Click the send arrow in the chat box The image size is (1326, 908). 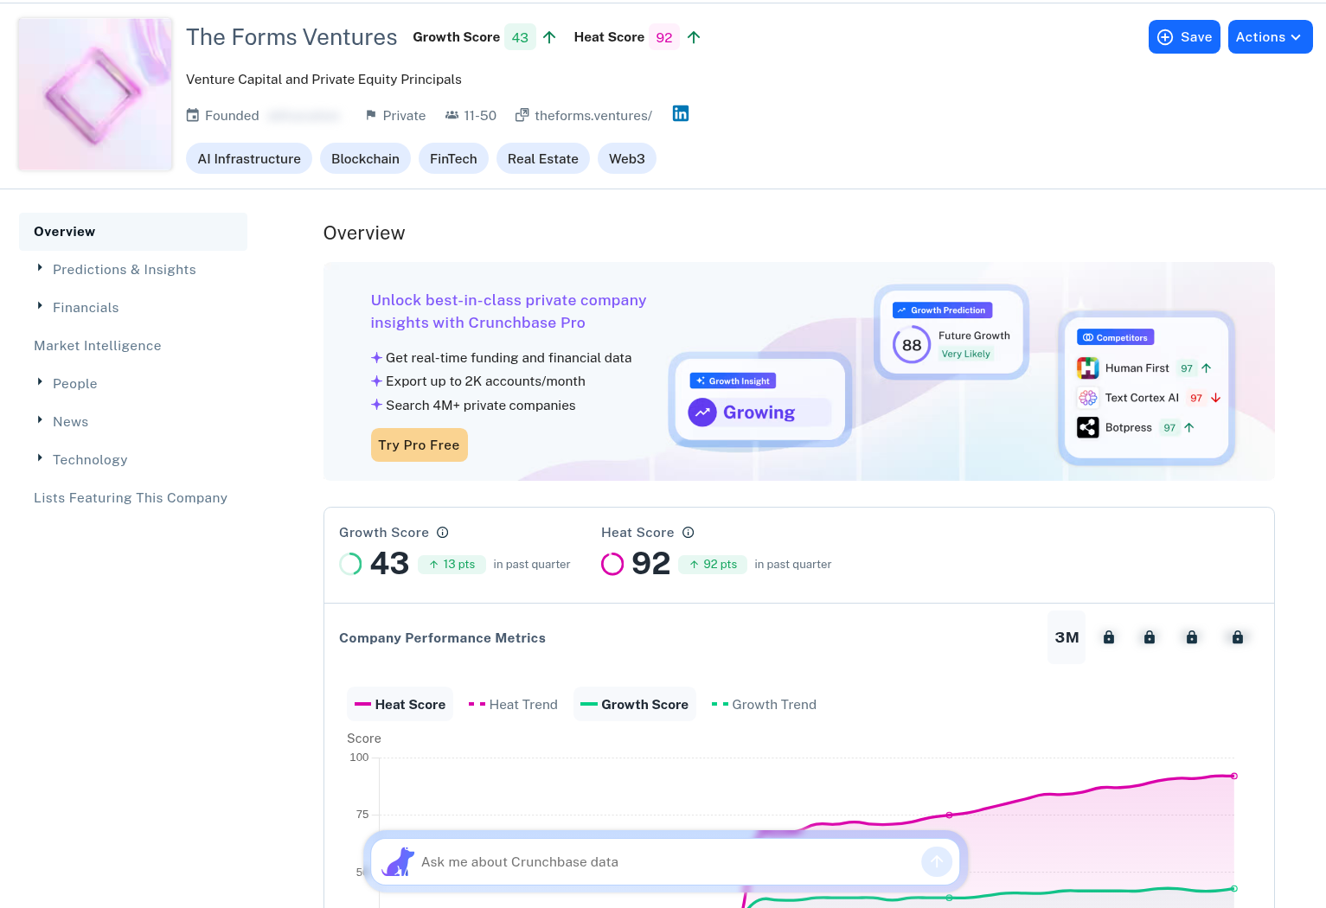tap(936, 861)
